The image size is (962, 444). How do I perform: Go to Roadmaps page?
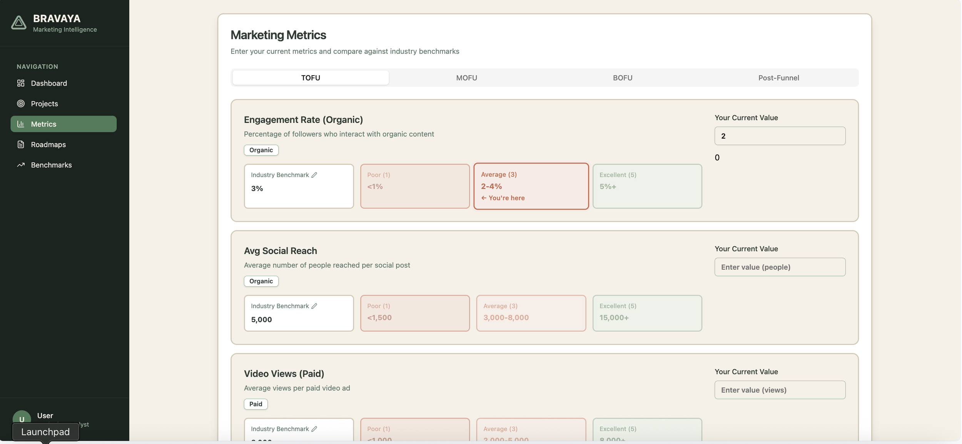click(48, 144)
